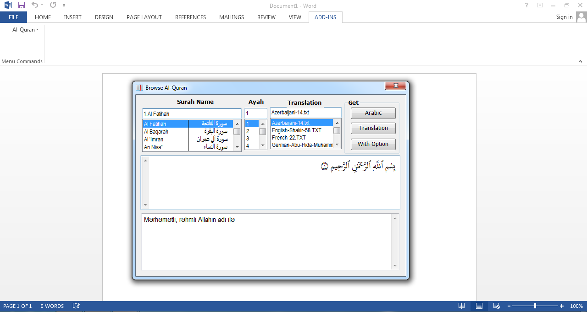Switch to the MAILINGS tab
587x312 pixels.
232,17
